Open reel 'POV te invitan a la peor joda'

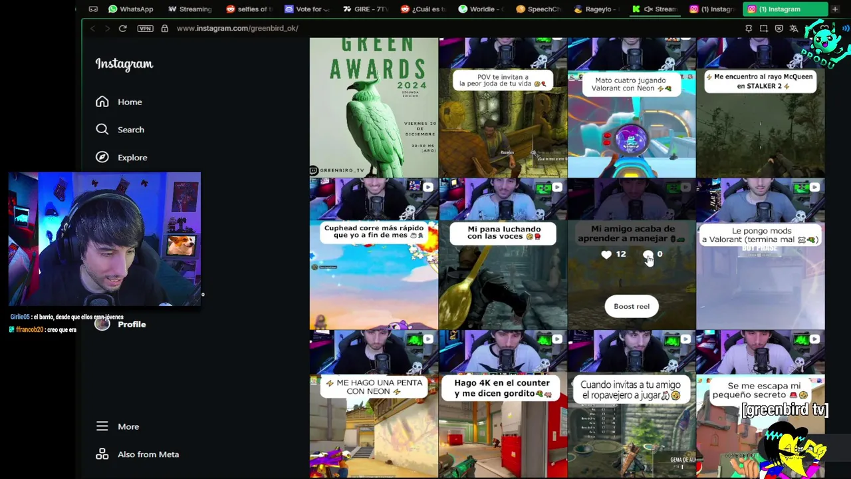click(503, 107)
